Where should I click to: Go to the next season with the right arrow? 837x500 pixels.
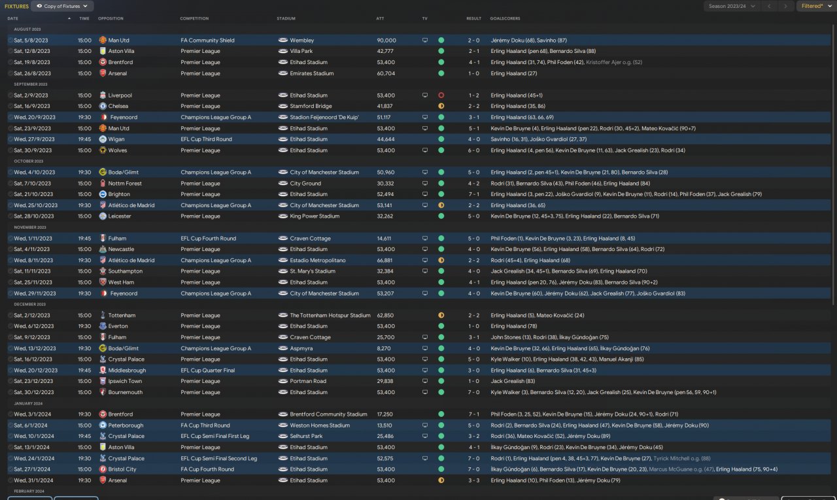click(x=785, y=6)
